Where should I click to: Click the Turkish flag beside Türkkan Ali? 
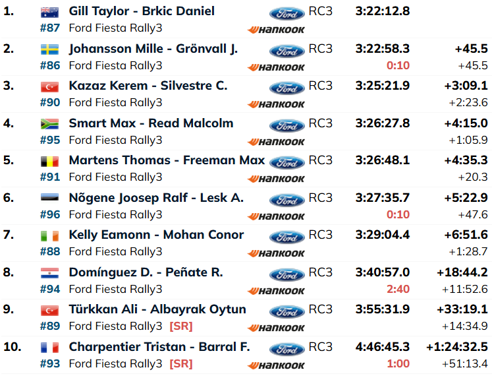click(x=49, y=311)
